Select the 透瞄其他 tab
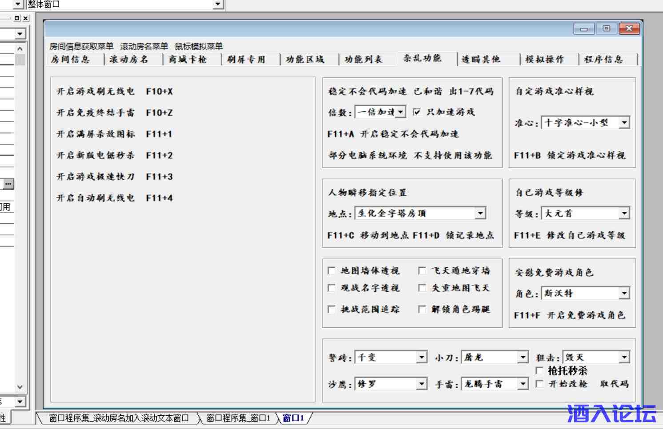The height and width of the screenshot is (429, 663). (481, 60)
